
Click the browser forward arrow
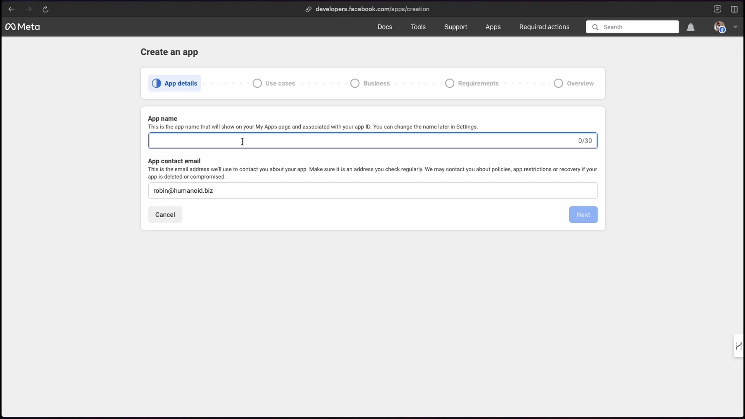(x=28, y=9)
